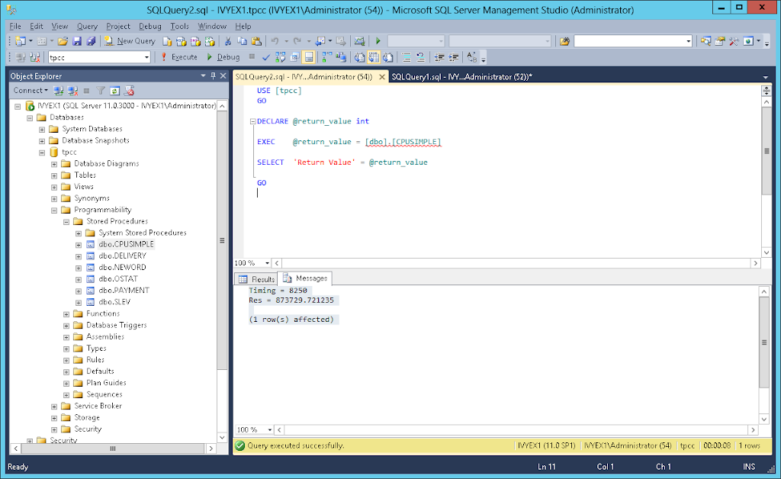Select dbo.PAYMENT in the tree
The height and width of the screenshot is (479, 781).
124,291
